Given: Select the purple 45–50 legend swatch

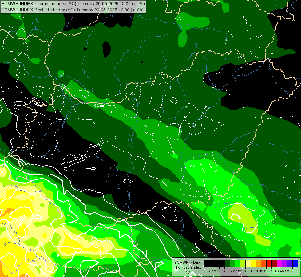Looking at the screenshot, I should [285, 263].
